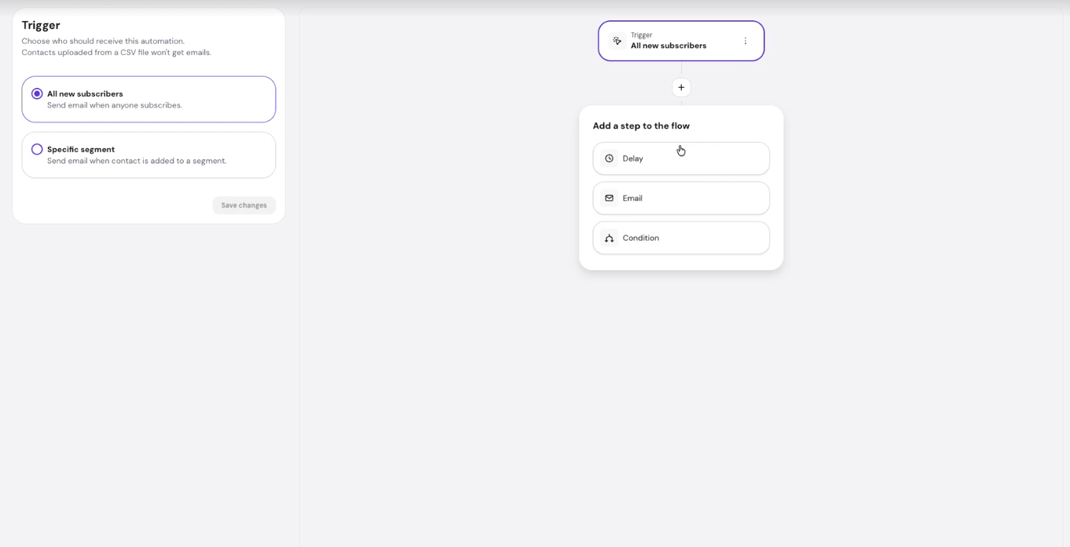The height and width of the screenshot is (547, 1070).
Task: Add a Condition step to the flow
Action: point(681,238)
